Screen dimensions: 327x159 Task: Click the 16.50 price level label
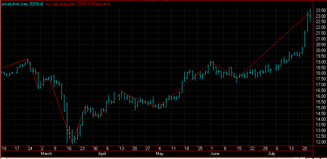pyautogui.click(x=320, y=90)
